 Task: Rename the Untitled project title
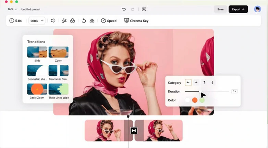click(x=31, y=9)
